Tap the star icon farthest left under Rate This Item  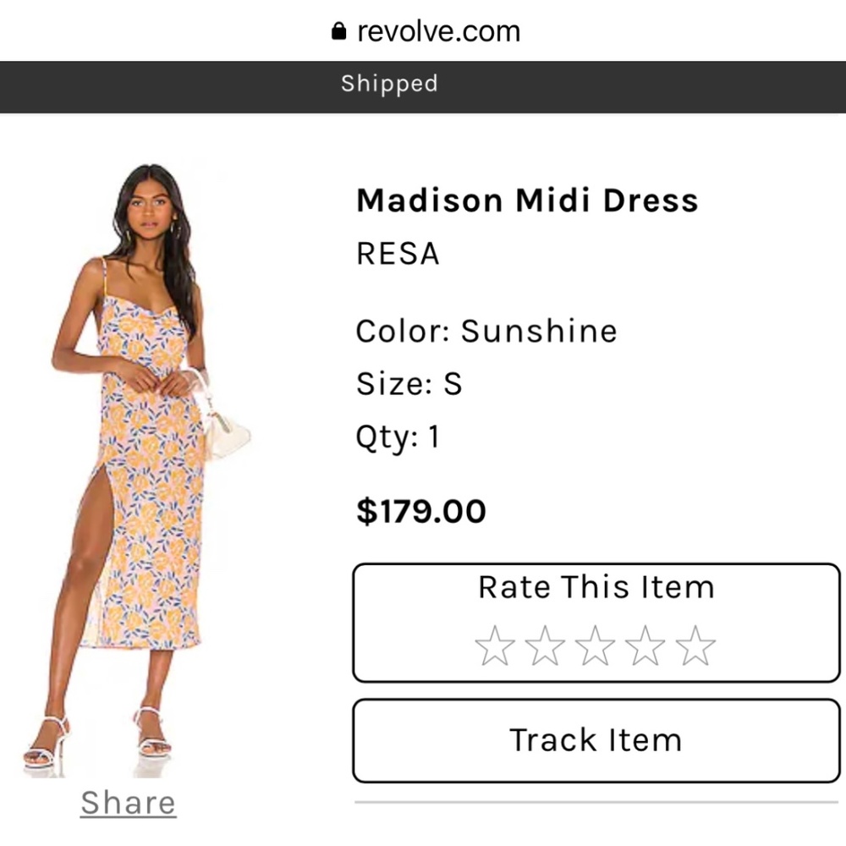click(496, 645)
